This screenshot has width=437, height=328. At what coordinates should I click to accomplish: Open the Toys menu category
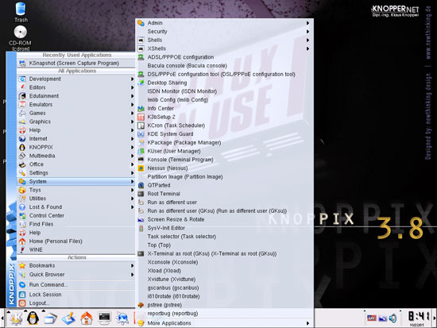click(76, 190)
